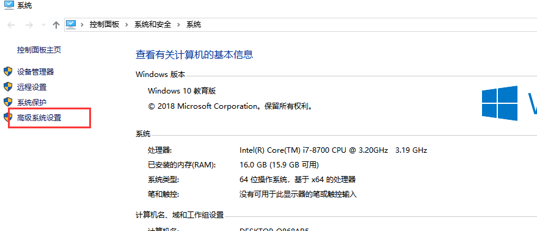Click the 2018 Microsoft Corporation copyright line

point(231,106)
